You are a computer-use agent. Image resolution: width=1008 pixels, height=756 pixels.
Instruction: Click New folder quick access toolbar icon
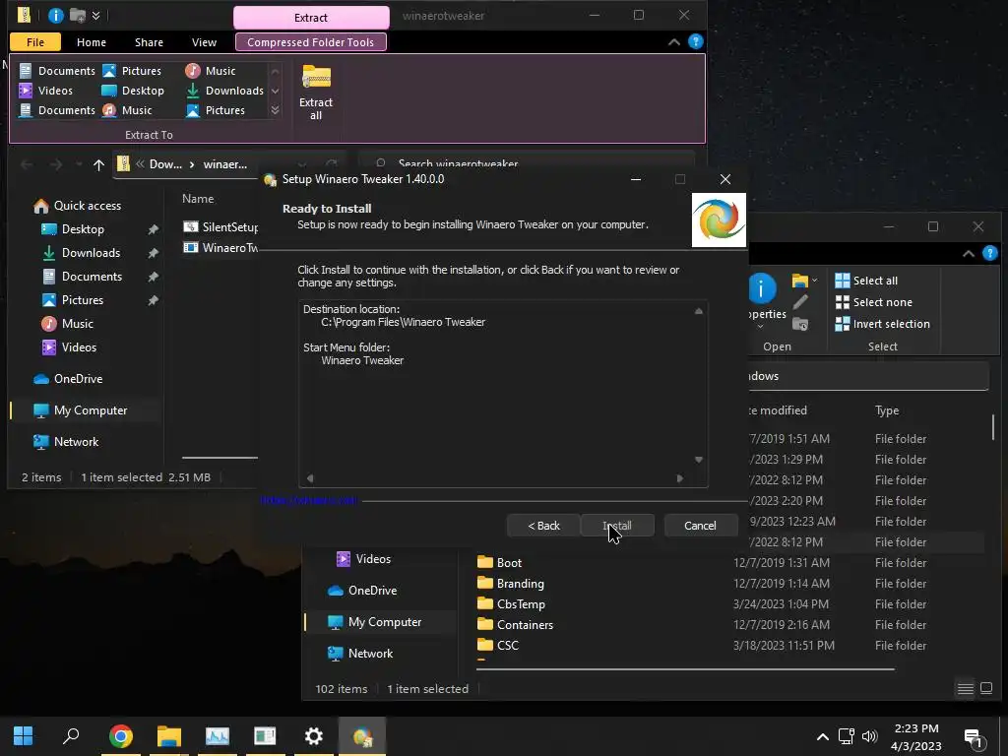[78, 16]
